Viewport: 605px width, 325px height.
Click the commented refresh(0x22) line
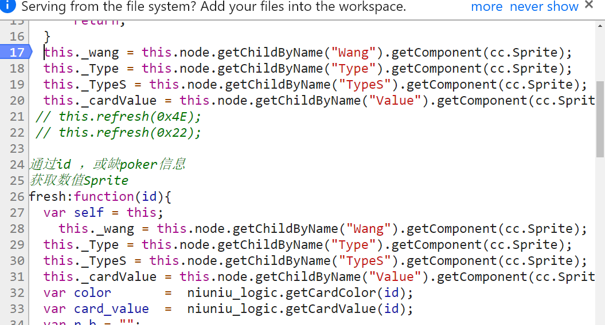pyautogui.click(x=119, y=132)
